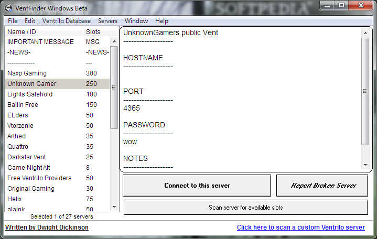Open the Edit menu
Screen dimensions: 377x239
point(30,21)
